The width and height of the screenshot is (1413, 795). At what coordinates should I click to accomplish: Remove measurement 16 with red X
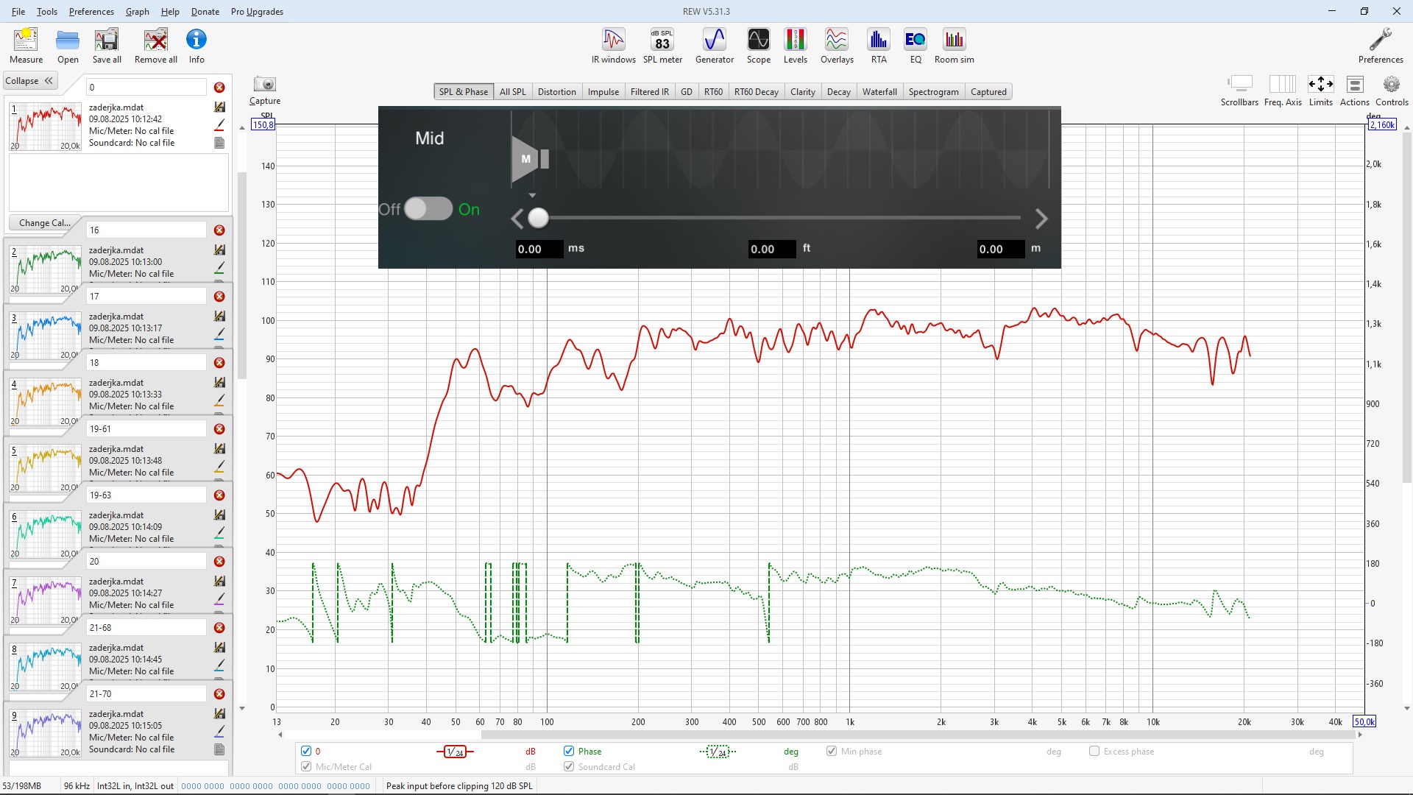click(219, 230)
